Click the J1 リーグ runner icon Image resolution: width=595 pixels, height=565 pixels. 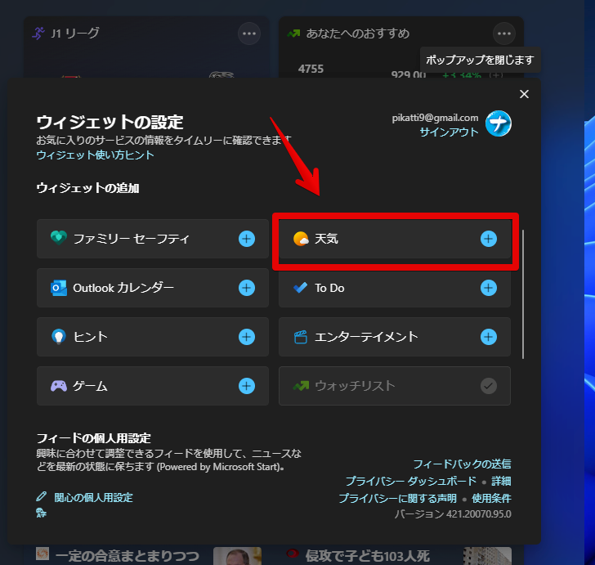pos(38,34)
